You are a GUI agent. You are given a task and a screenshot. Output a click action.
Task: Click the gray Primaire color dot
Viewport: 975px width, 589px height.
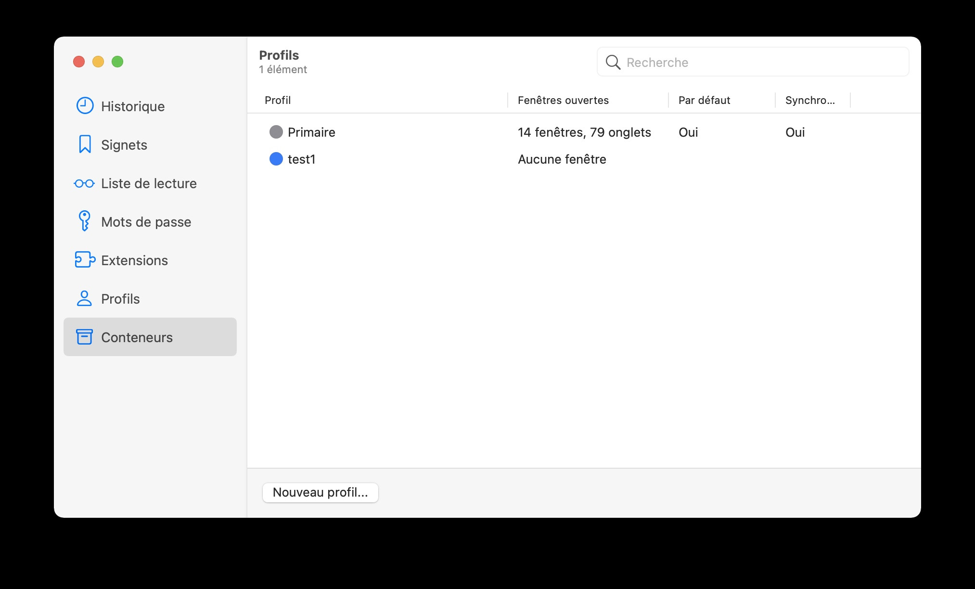tap(276, 132)
